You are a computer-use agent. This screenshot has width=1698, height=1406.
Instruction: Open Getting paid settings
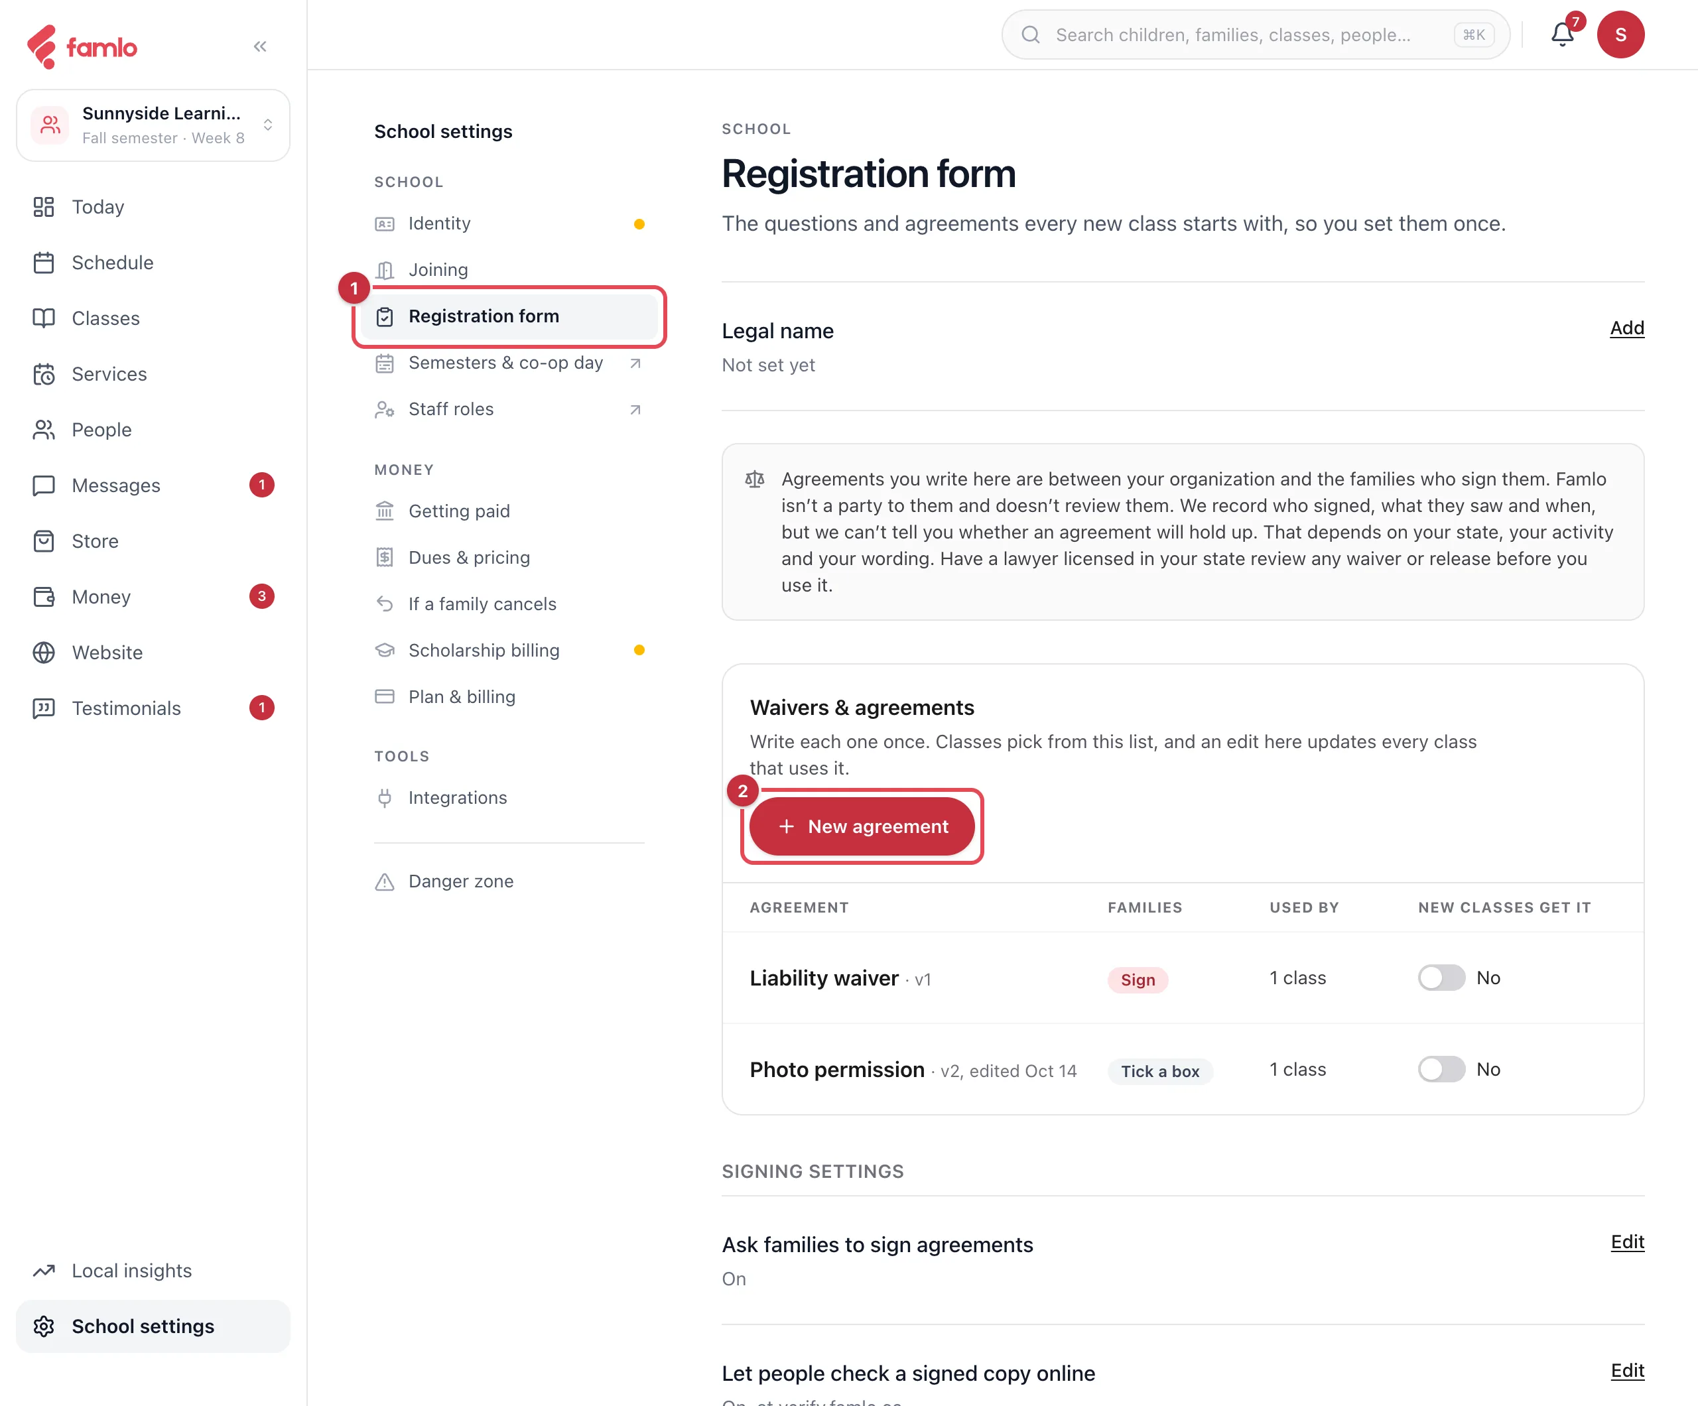tap(509, 512)
